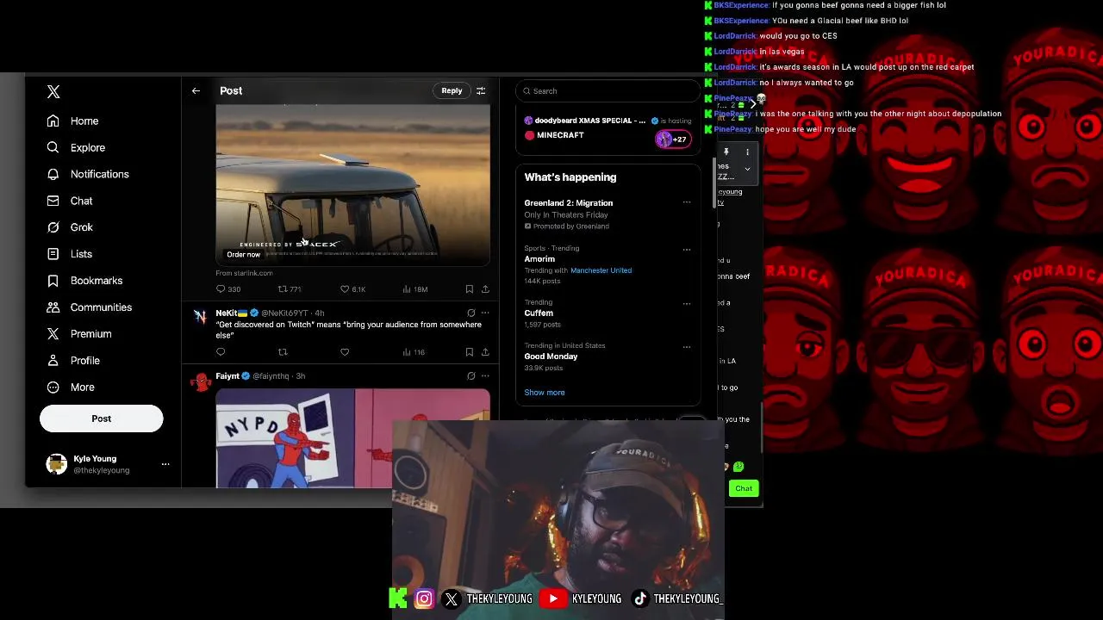Open Bookmarks in the sidebar
The width and height of the screenshot is (1103, 620).
click(84, 281)
